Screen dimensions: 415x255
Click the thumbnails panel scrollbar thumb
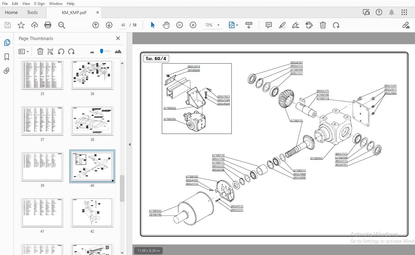pos(122,188)
